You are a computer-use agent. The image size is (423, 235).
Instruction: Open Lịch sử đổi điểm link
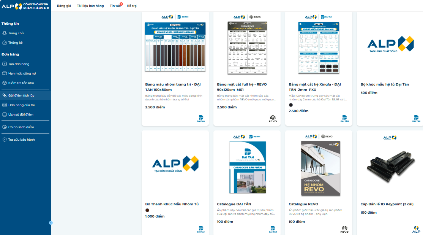coord(21,114)
